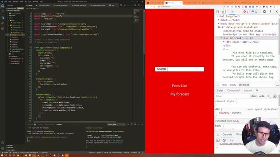Open a new Chrome tab

(x=258, y=3)
